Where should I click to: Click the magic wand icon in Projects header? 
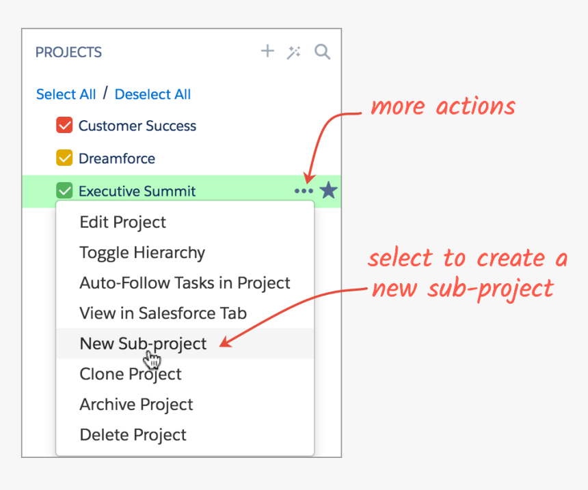(294, 52)
